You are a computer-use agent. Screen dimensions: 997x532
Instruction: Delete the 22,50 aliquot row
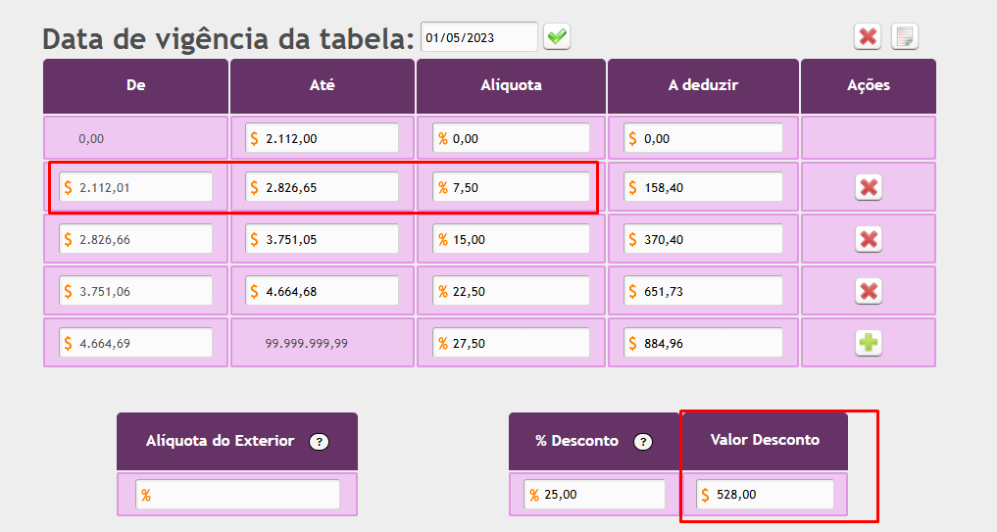tap(868, 291)
